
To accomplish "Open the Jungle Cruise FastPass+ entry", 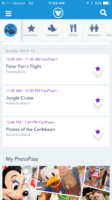I will click(x=56, y=101).
